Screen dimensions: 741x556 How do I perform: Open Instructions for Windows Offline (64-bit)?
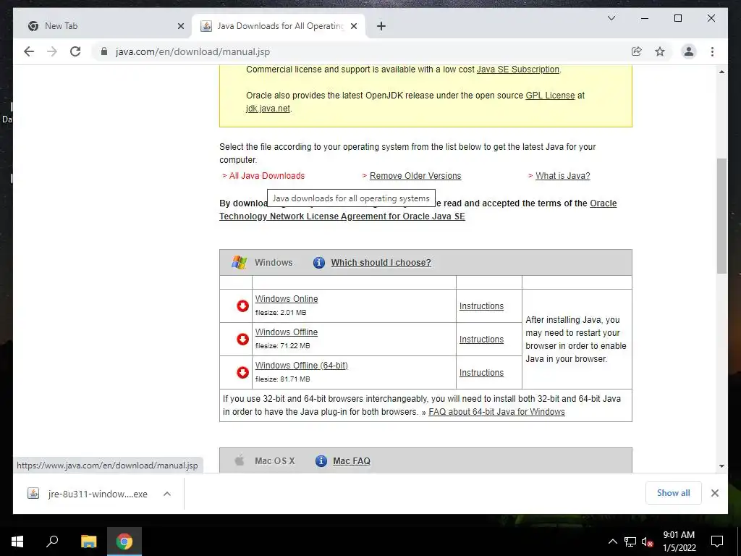point(481,373)
